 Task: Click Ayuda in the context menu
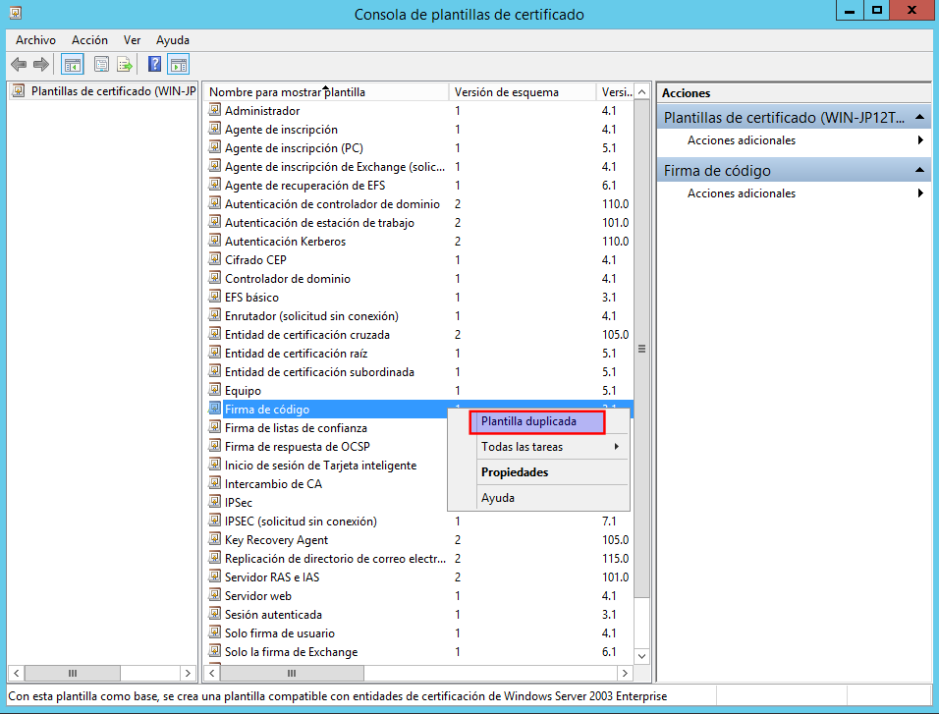point(498,498)
